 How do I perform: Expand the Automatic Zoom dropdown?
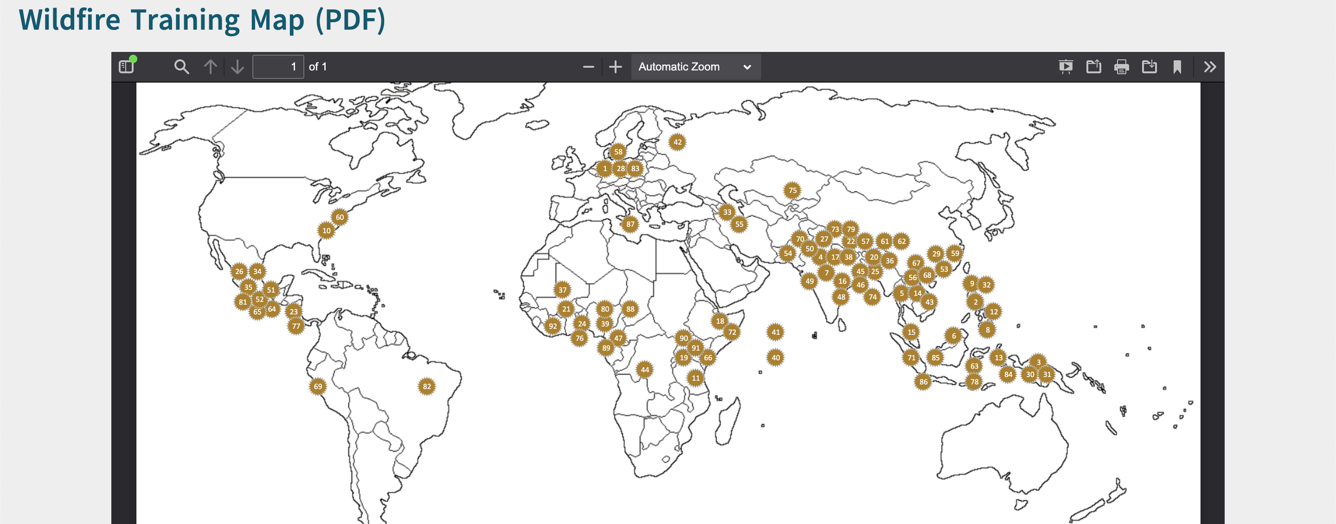click(695, 67)
